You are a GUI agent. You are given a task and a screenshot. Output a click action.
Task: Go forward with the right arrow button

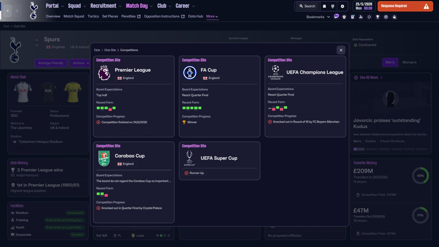point(17,11)
